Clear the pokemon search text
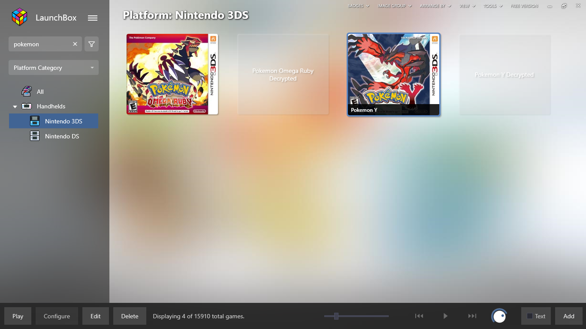Image resolution: width=586 pixels, height=329 pixels. [75, 44]
